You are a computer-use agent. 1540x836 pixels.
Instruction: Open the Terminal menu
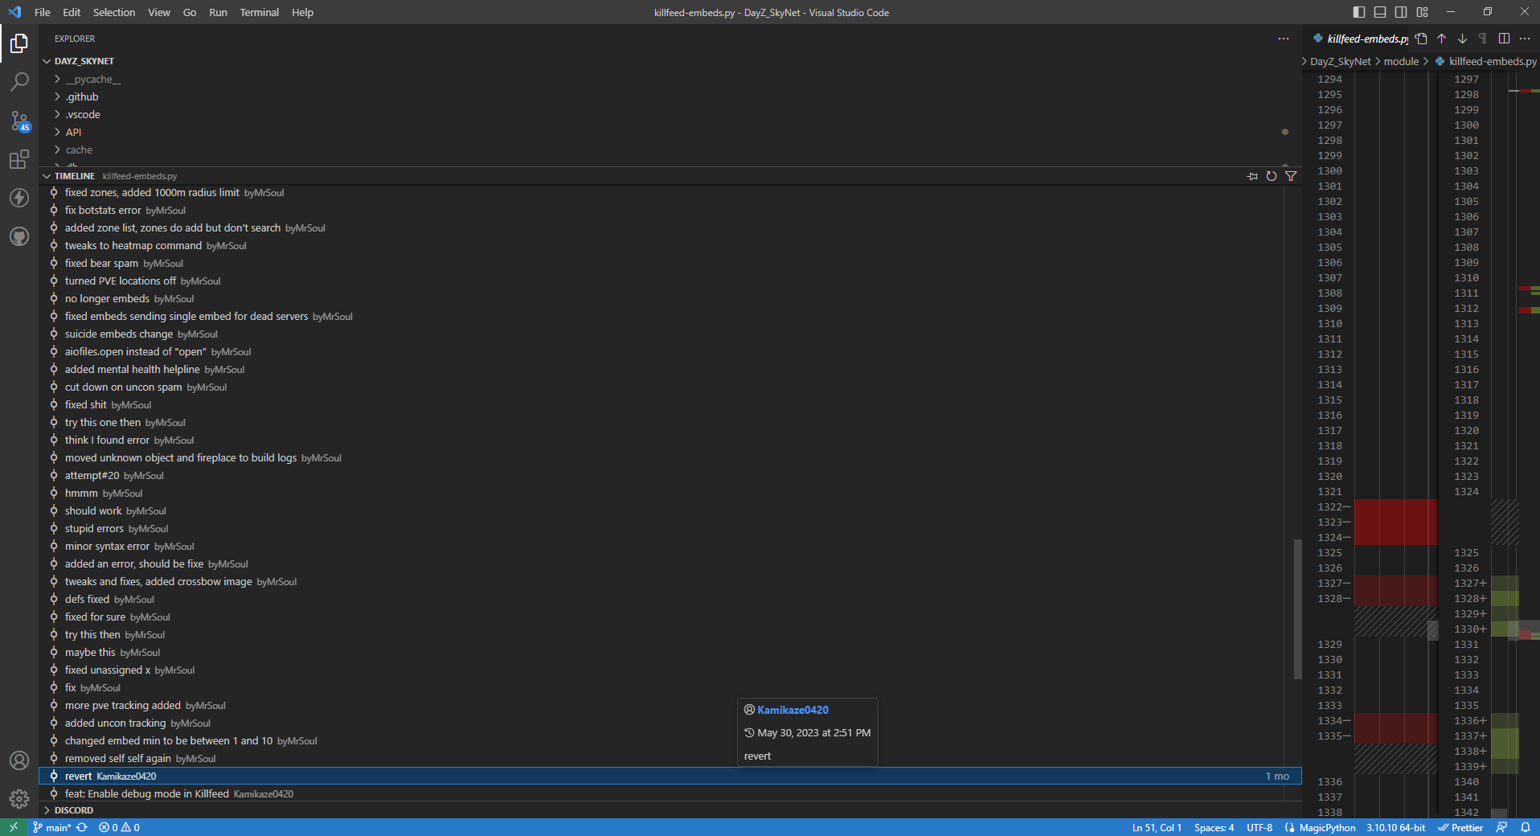(260, 12)
